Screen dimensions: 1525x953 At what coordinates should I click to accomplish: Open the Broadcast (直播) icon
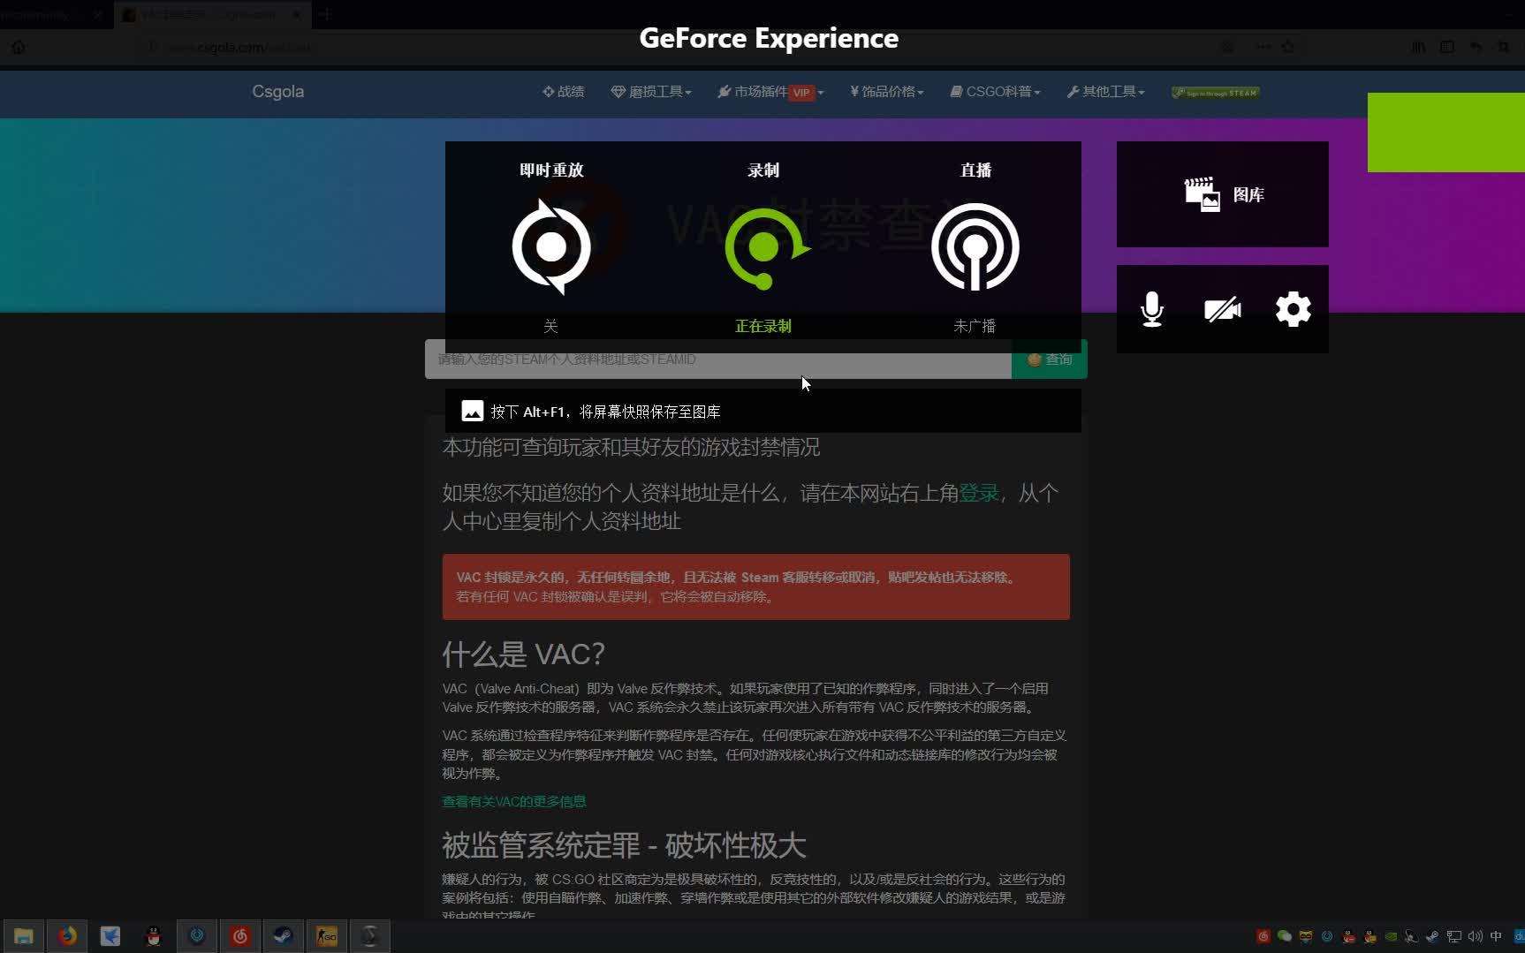tap(975, 246)
